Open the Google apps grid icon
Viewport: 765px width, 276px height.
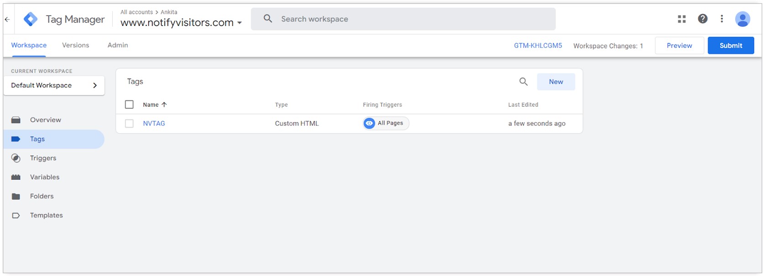682,19
